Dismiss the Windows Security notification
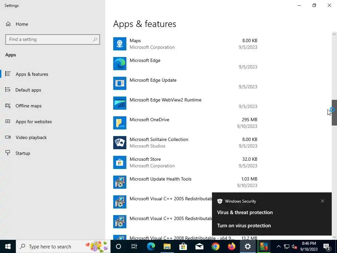The image size is (337, 253). [323, 201]
